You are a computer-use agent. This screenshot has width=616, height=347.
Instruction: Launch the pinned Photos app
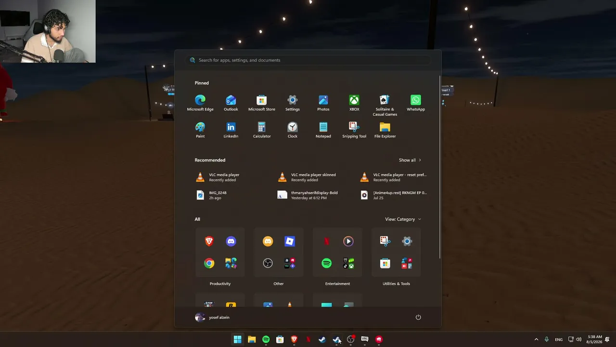pos(323,103)
